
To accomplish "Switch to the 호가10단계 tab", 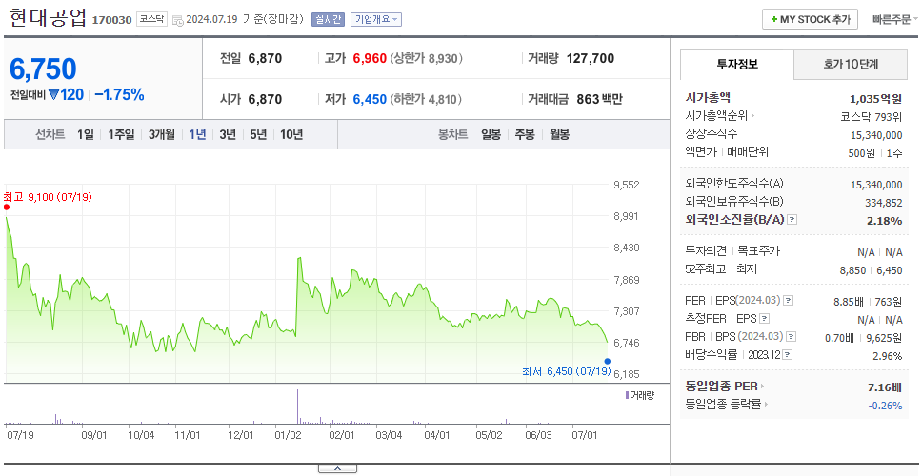I will pos(851,64).
